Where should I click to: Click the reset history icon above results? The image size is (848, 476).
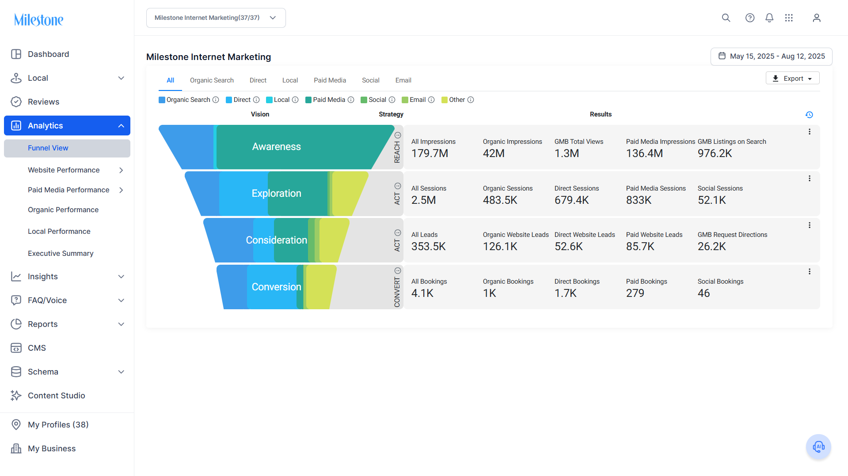809,115
